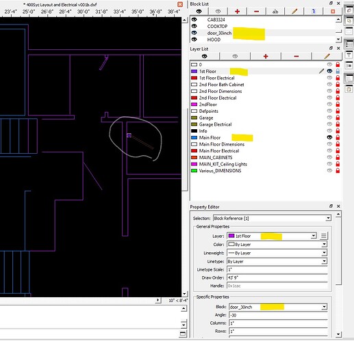The image size is (354, 341).
Task: Show all blocks using Block List eye icon
Action: [199, 12]
